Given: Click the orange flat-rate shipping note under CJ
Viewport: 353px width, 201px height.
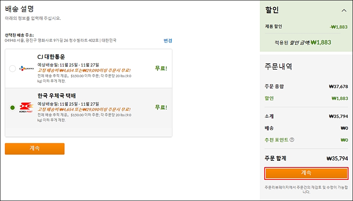Looking at the screenshot, I should pyautogui.click(x=84, y=70).
